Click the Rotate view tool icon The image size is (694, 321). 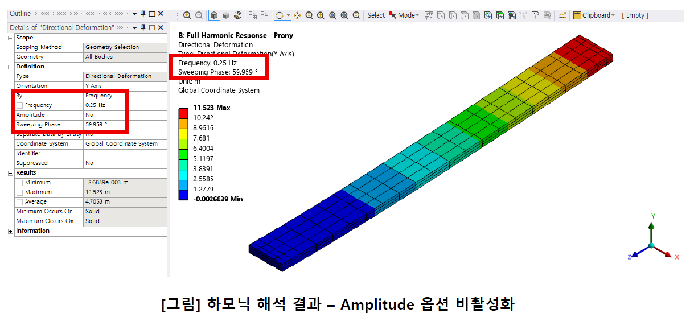280,15
